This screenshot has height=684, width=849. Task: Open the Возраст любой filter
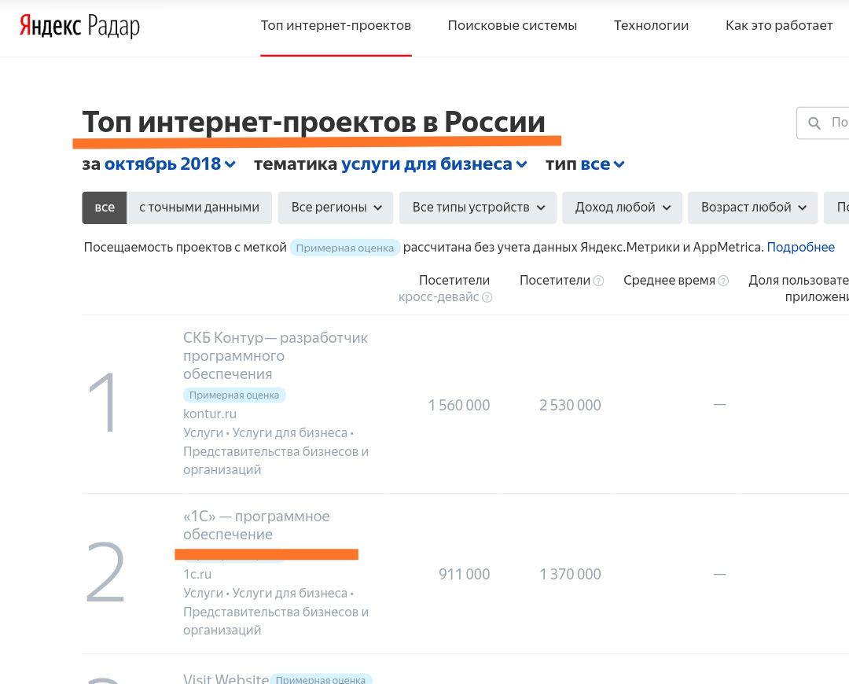tap(752, 208)
